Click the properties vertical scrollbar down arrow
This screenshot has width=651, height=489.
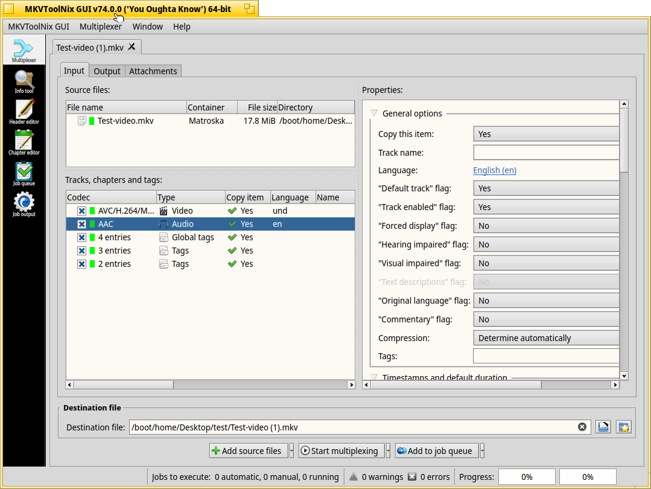[x=624, y=376]
